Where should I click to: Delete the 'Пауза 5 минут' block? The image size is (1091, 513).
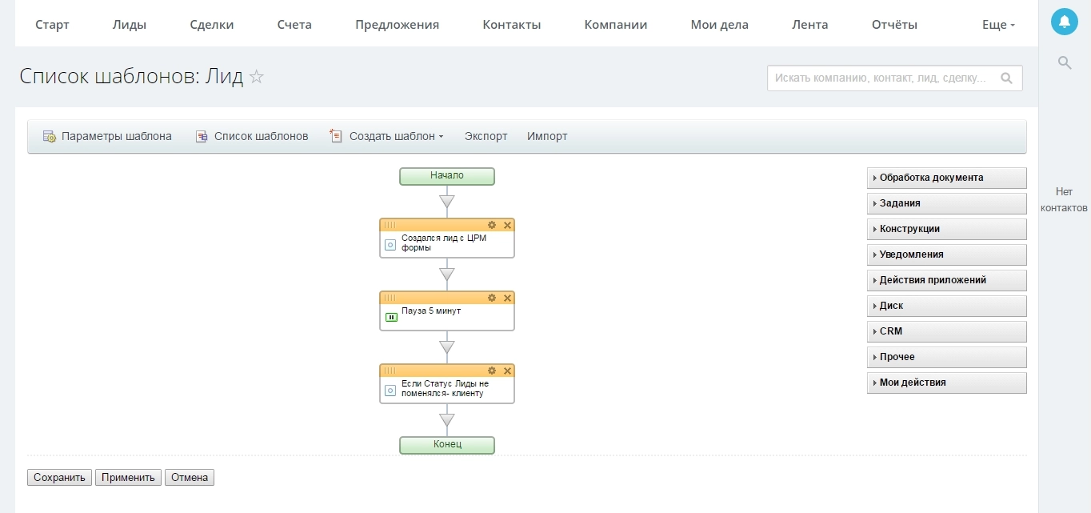pyautogui.click(x=507, y=298)
